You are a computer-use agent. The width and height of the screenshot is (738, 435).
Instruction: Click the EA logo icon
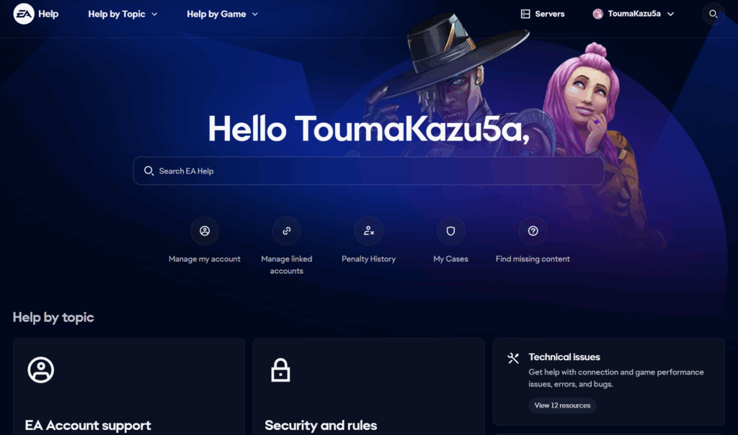pyautogui.click(x=24, y=14)
